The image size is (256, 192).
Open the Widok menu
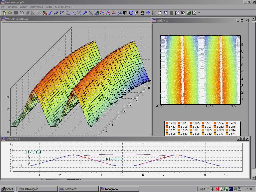[23, 7]
